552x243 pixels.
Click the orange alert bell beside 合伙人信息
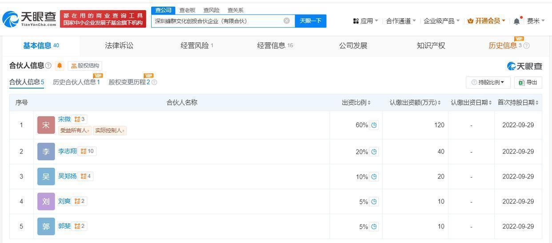click(60, 66)
